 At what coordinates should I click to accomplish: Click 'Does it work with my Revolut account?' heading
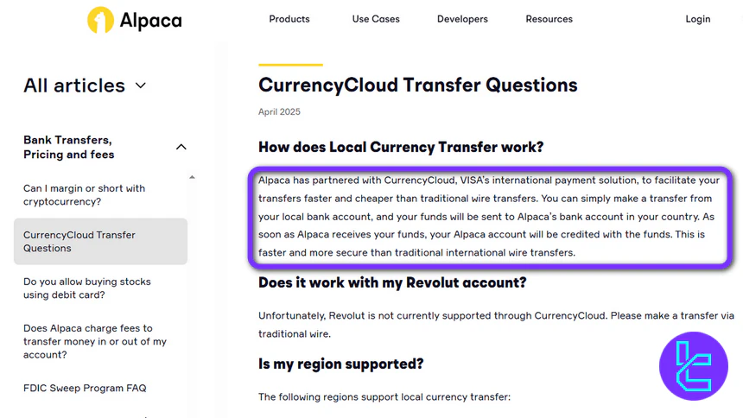coord(392,282)
